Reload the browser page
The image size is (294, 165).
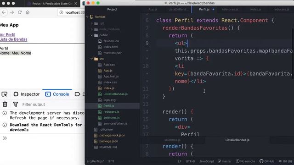pyautogui.click(x=20, y=12)
